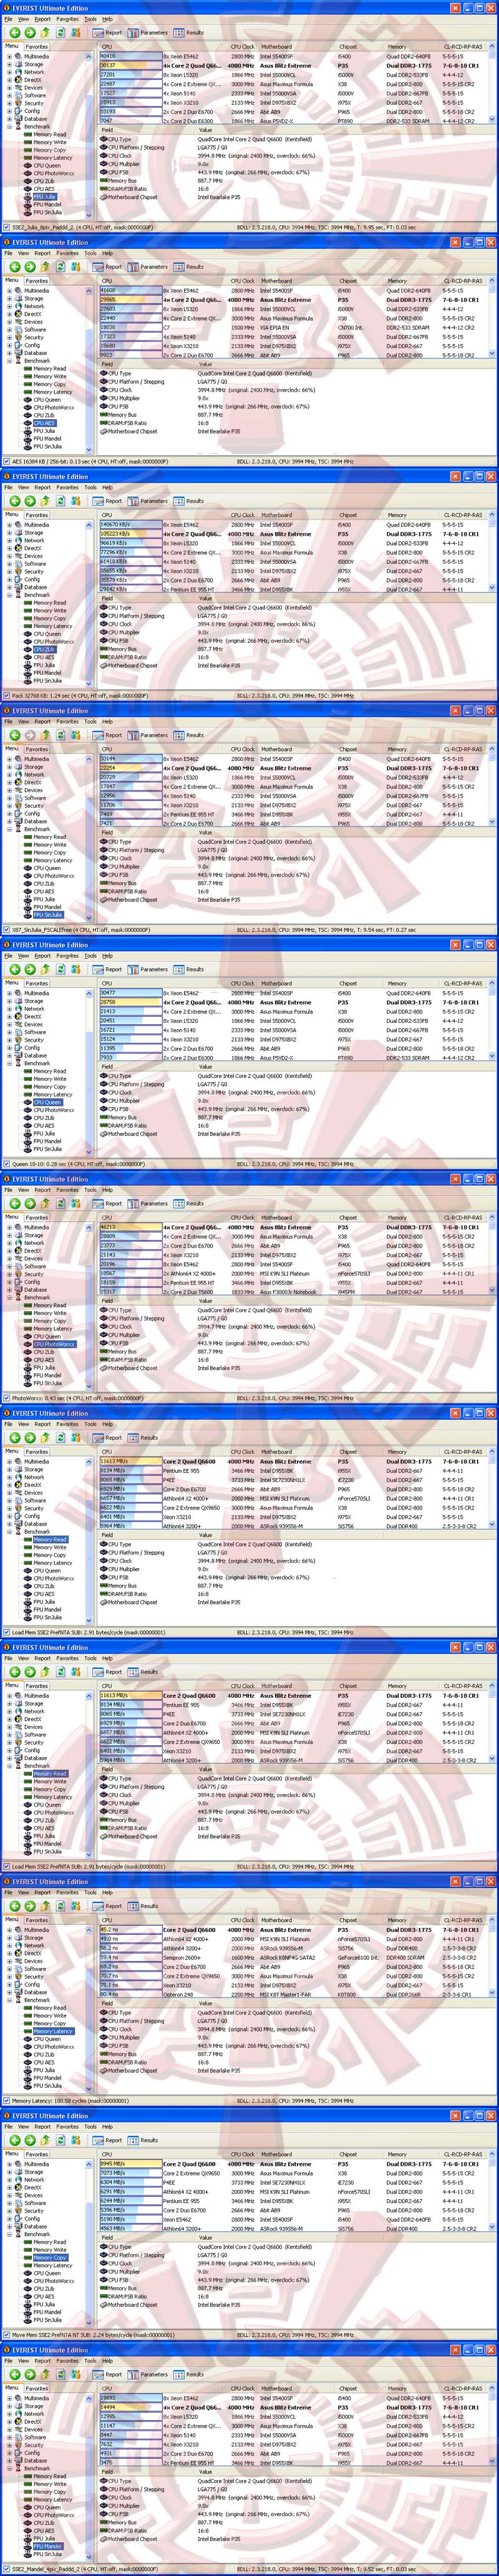Screen dimensions: 499x2576
Task: Open File menu in the FPU Julia window
Action: [8, 19]
